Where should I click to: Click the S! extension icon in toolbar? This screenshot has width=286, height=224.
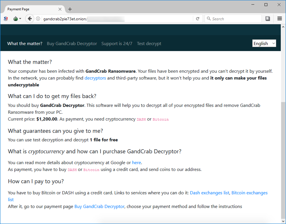pyautogui.click(x=6, y=19)
